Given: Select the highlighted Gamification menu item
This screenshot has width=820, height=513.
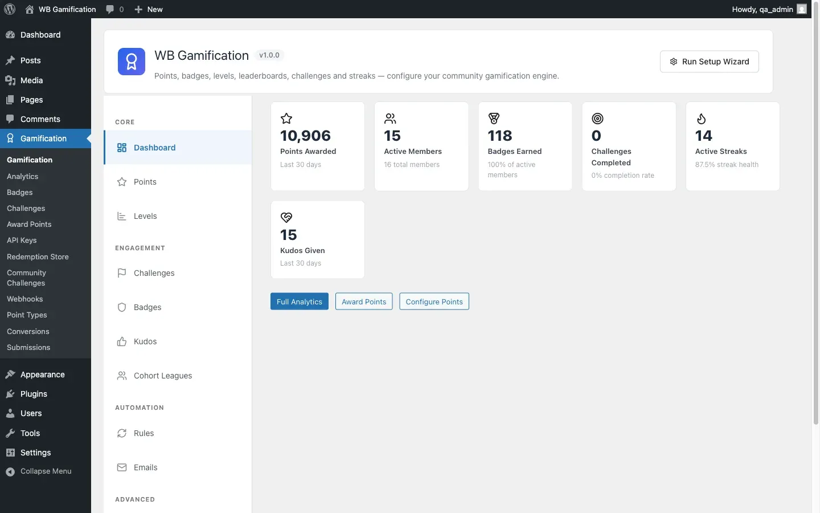Looking at the screenshot, I should pyautogui.click(x=46, y=139).
